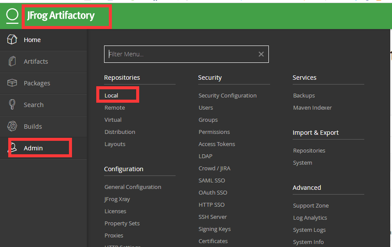Open Signing Keys

[215, 229]
